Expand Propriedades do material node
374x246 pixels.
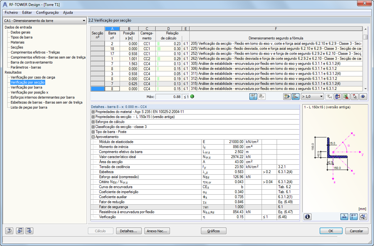point(93,112)
